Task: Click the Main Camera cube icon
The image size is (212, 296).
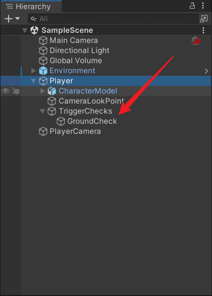Action: click(43, 40)
